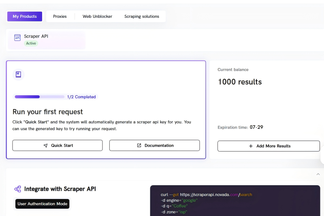The height and width of the screenshot is (216, 324).
Task: Click the q="Coffee" code line
Action: (174, 206)
